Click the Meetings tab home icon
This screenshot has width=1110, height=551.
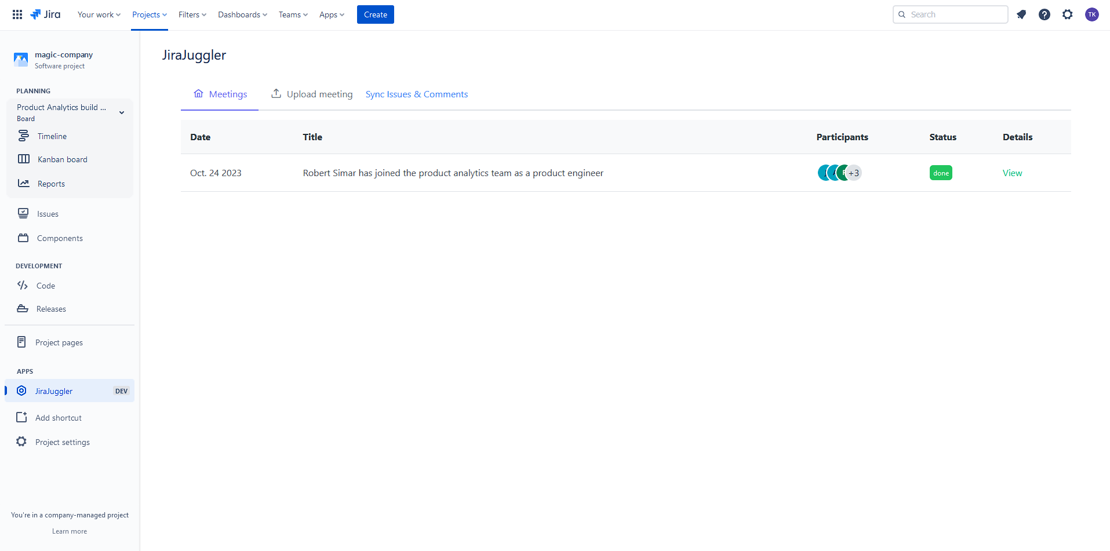(199, 93)
